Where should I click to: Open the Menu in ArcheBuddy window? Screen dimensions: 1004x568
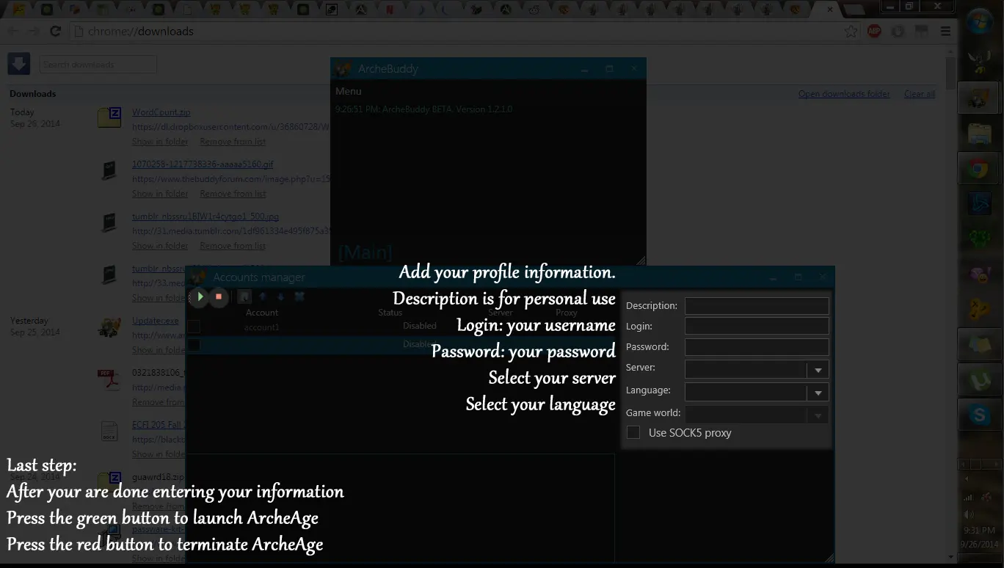(x=349, y=91)
